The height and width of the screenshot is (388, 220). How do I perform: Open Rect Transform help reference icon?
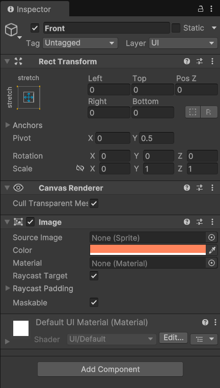187,61
